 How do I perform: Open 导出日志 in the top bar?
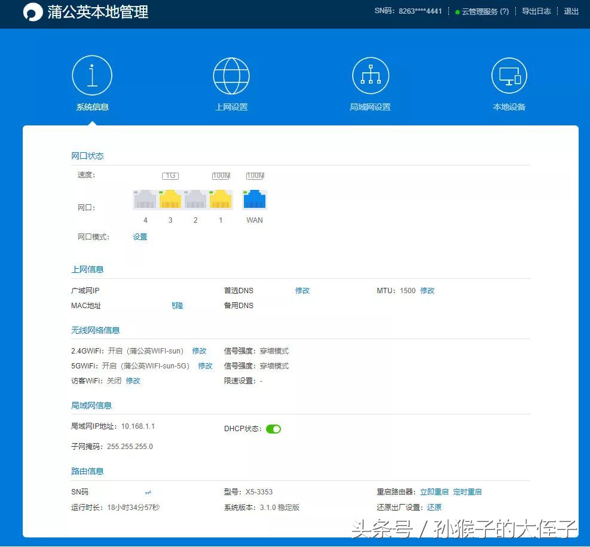[536, 11]
